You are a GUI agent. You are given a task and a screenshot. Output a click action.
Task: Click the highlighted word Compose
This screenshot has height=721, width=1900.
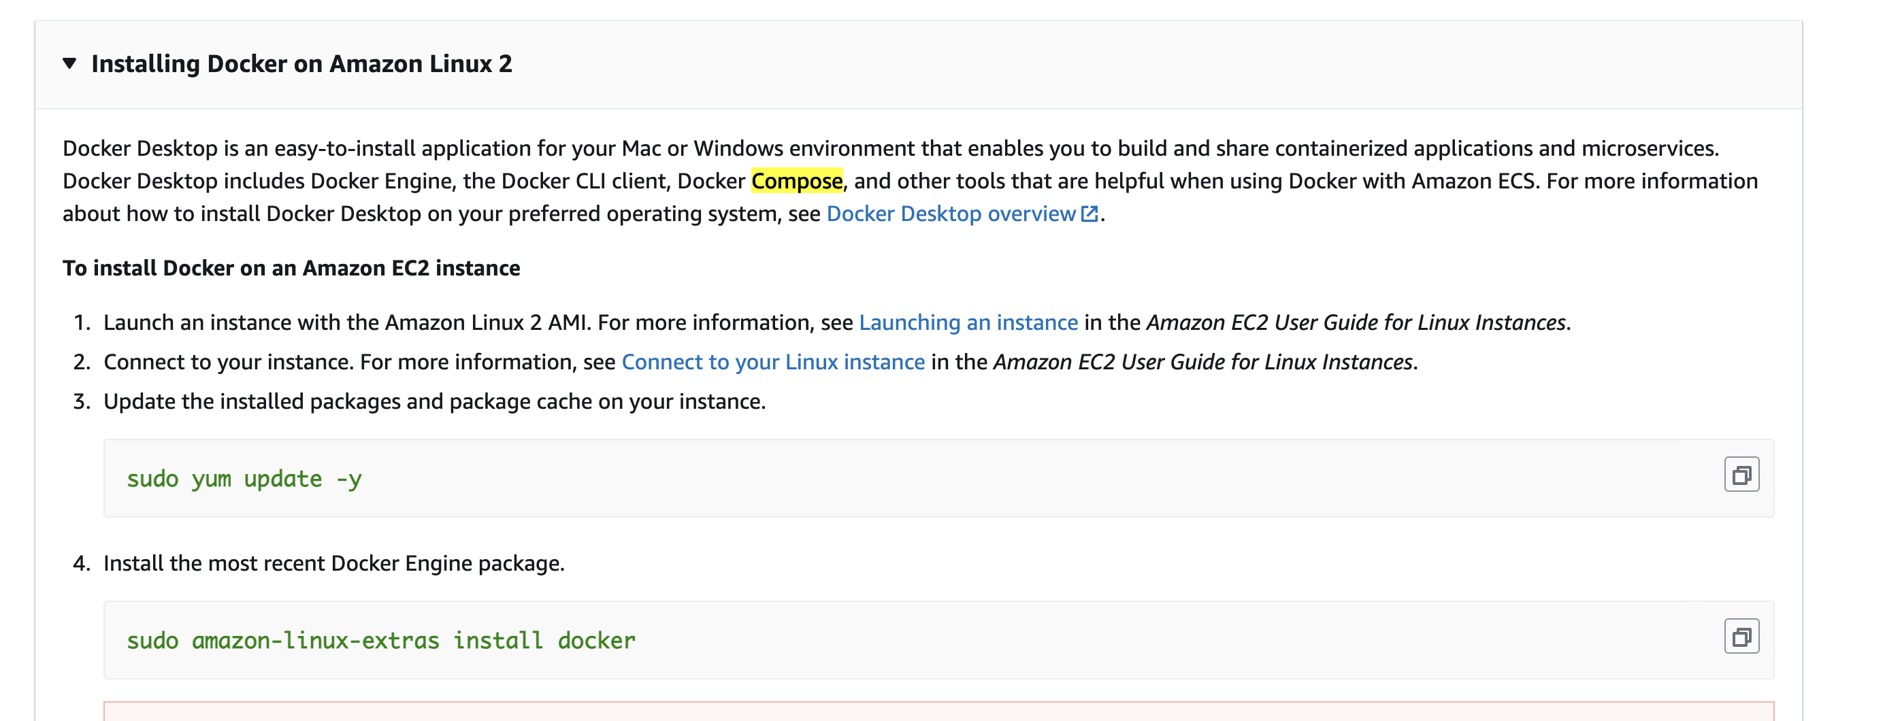[797, 182]
